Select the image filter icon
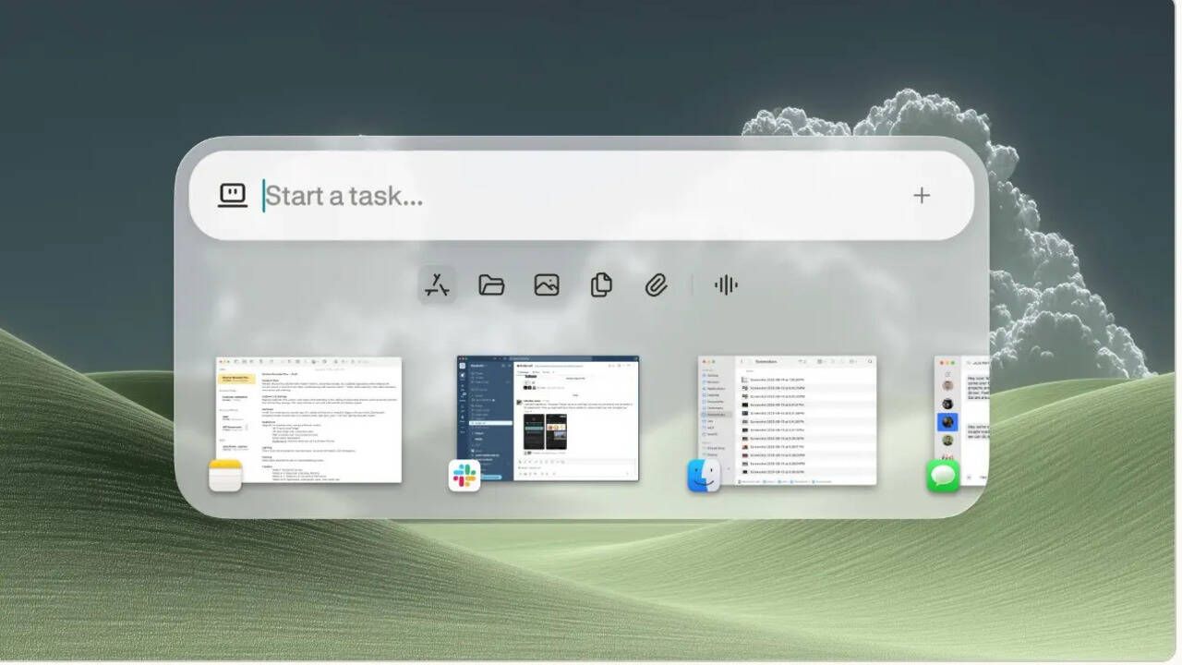This screenshot has width=1182, height=665. 546,284
